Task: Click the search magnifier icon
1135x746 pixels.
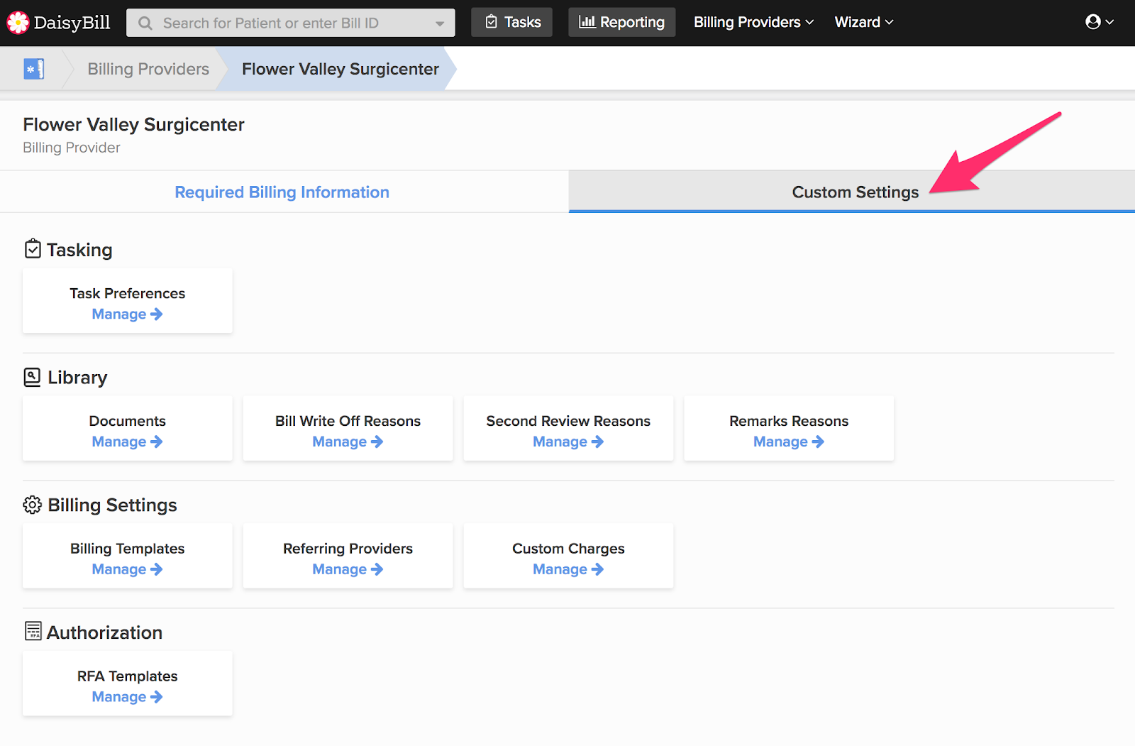Action: point(145,23)
